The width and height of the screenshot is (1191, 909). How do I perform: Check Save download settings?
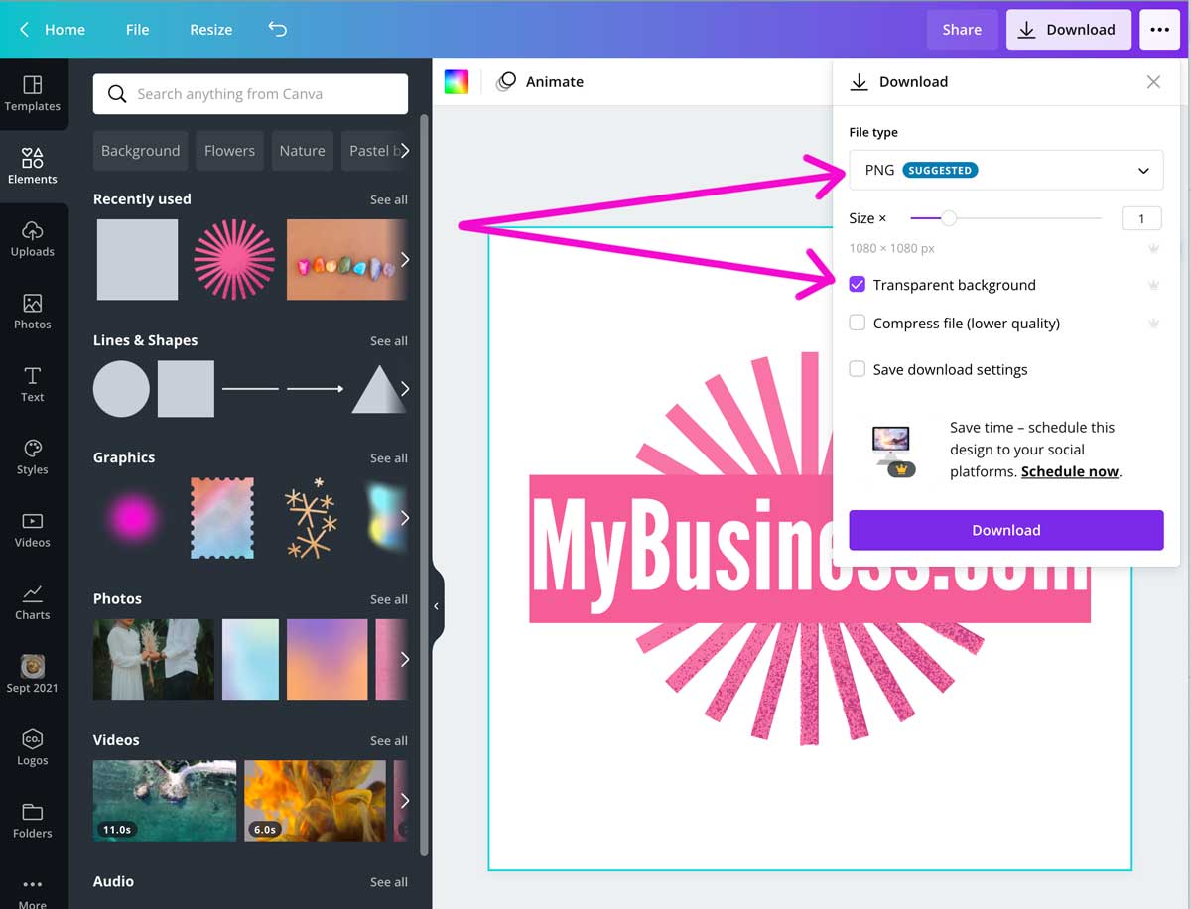(857, 368)
